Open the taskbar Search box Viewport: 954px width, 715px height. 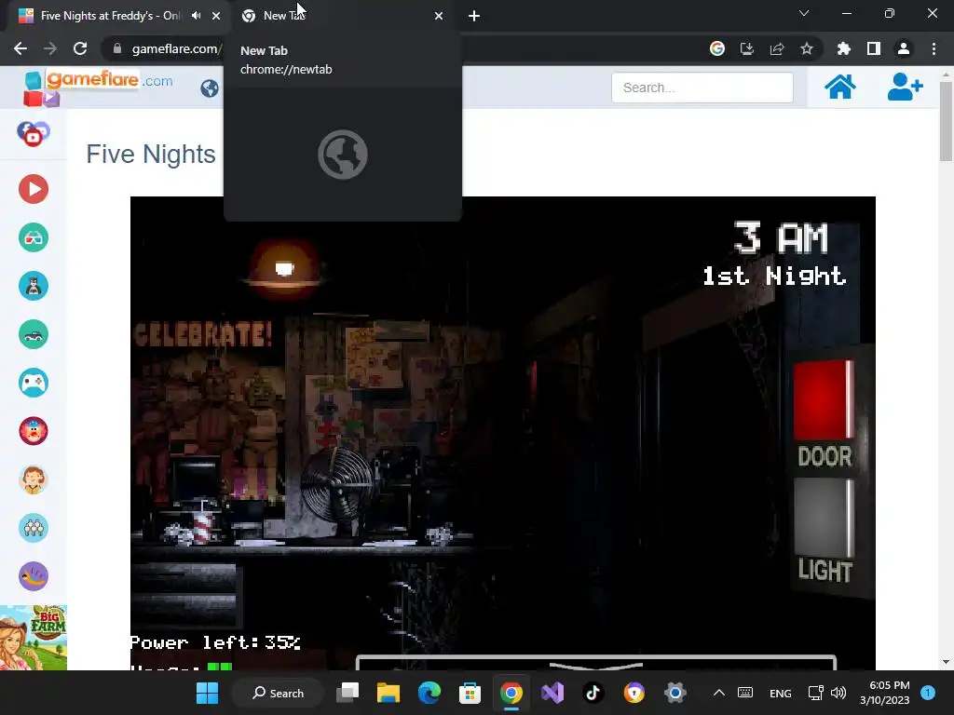click(278, 693)
